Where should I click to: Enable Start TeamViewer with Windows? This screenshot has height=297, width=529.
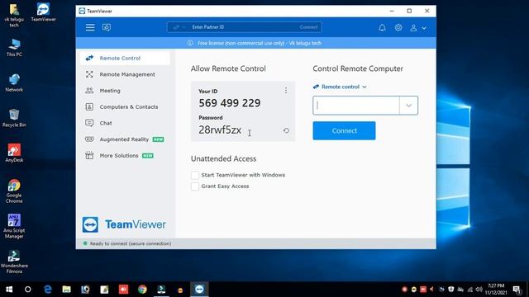[195, 175]
